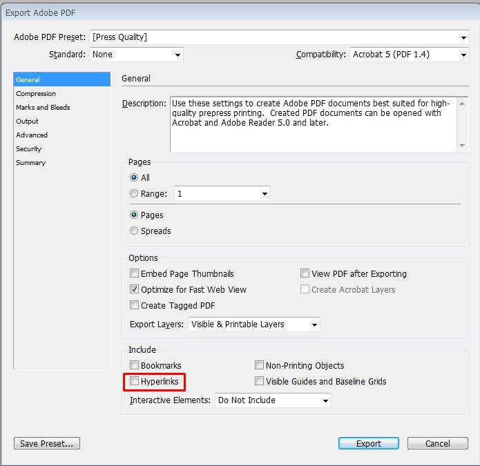480x466 pixels.
Task: Open the Export Layers dropdown
Action: click(253, 324)
